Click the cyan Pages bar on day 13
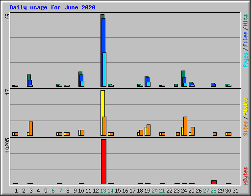The width and height of the screenshot is (251, 196). (x=104, y=70)
